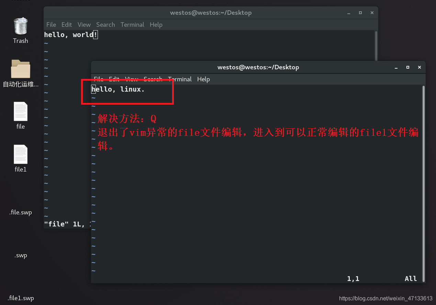Open Terminal menu in back terminal window

(x=132, y=25)
